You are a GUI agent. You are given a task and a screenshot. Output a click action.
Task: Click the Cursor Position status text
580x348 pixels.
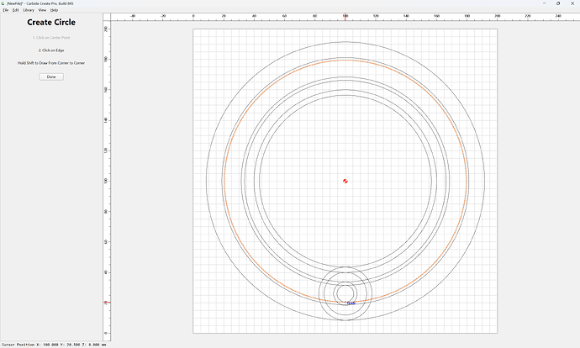point(54,345)
